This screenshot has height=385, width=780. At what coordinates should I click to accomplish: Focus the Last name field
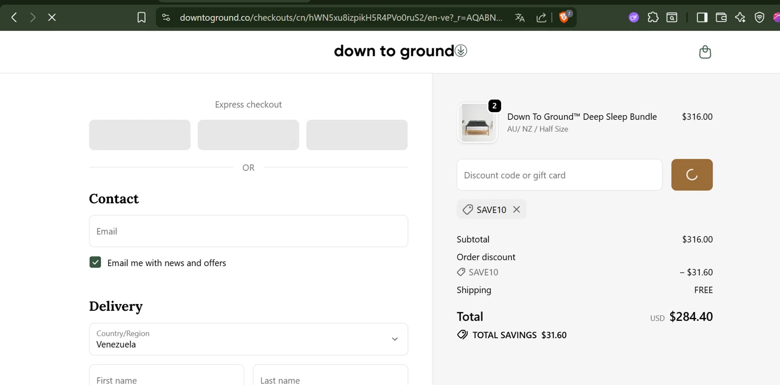(330, 375)
